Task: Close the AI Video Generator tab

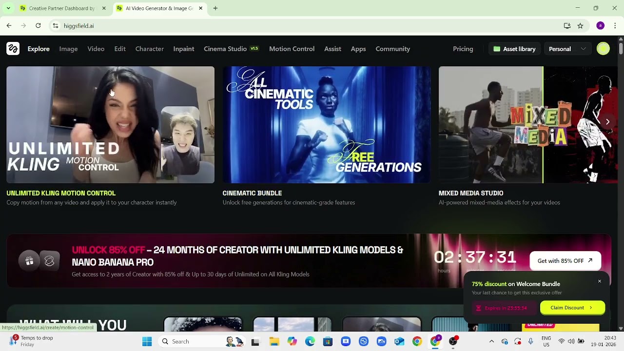Action: point(200,8)
